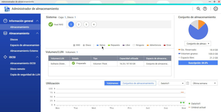Viewport: 221px width, 112px height.
Task: Select disk slot 4
Action: coord(94,24)
